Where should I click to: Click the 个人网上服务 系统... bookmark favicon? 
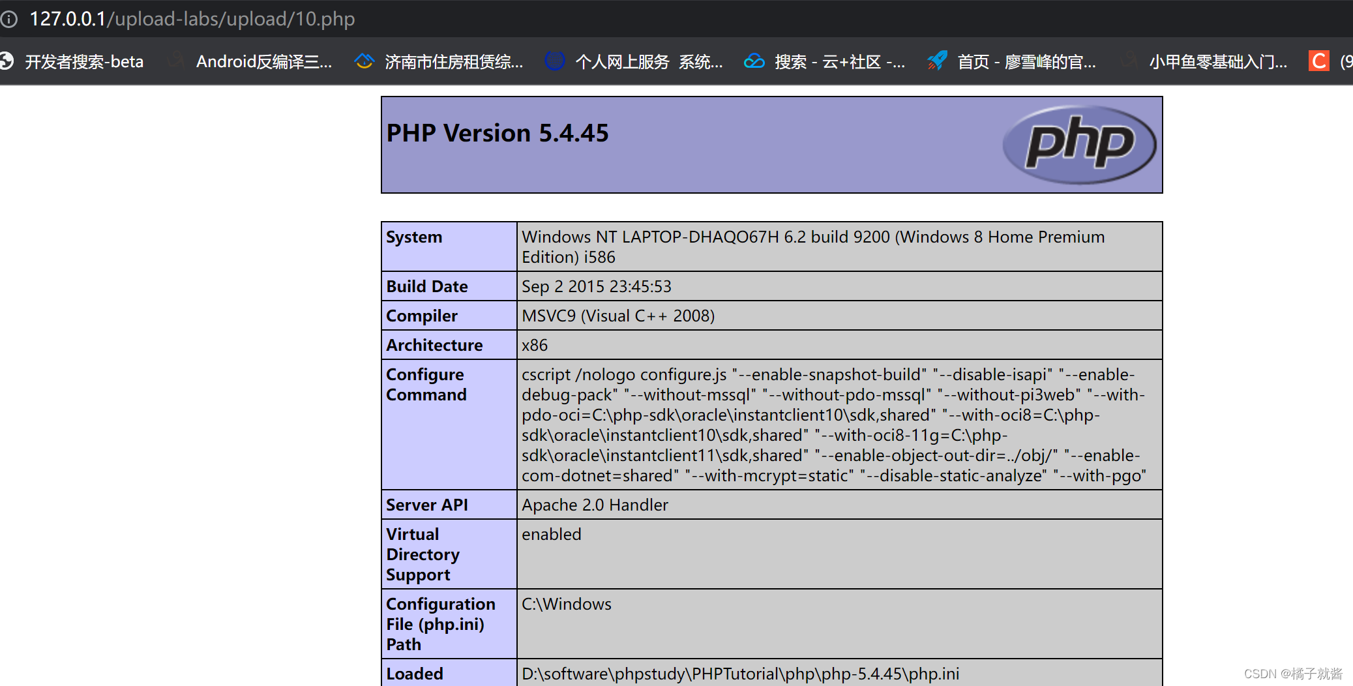click(555, 61)
